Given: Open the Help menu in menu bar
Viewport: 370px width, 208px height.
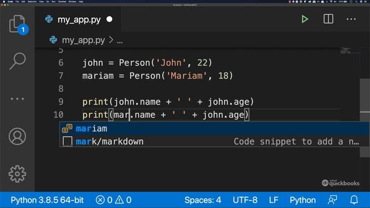Looking at the screenshot, I should (x=81, y=1).
